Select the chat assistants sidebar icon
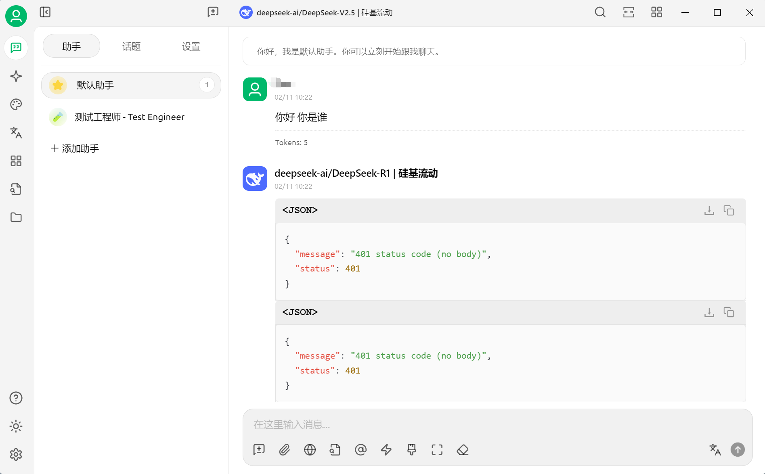The image size is (765, 474). [16, 48]
